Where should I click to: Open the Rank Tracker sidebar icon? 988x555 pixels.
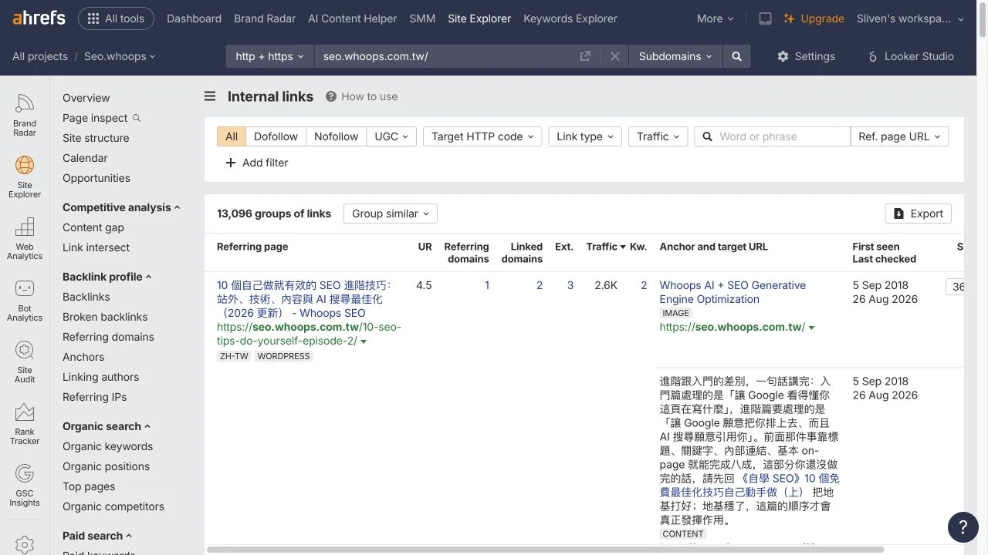coord(25,423)
